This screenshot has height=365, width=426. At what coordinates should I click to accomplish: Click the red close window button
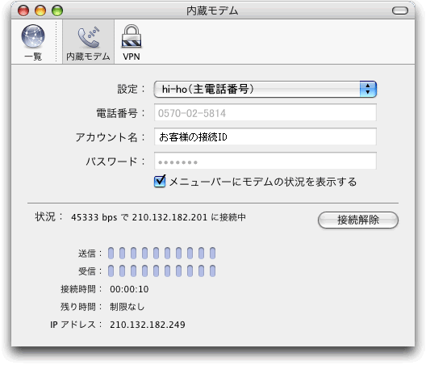click(23, 10)
